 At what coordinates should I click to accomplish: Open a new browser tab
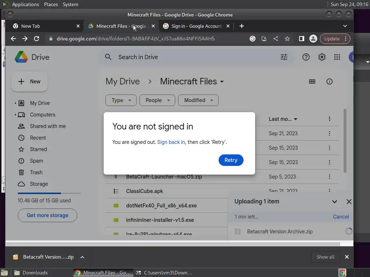pyautogui.click(x=242, y=26)
